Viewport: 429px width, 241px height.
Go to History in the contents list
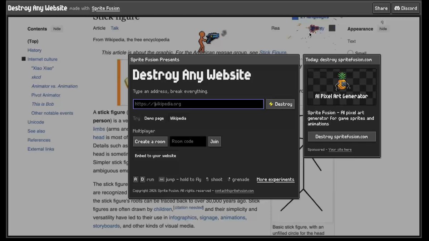(34, 50)
